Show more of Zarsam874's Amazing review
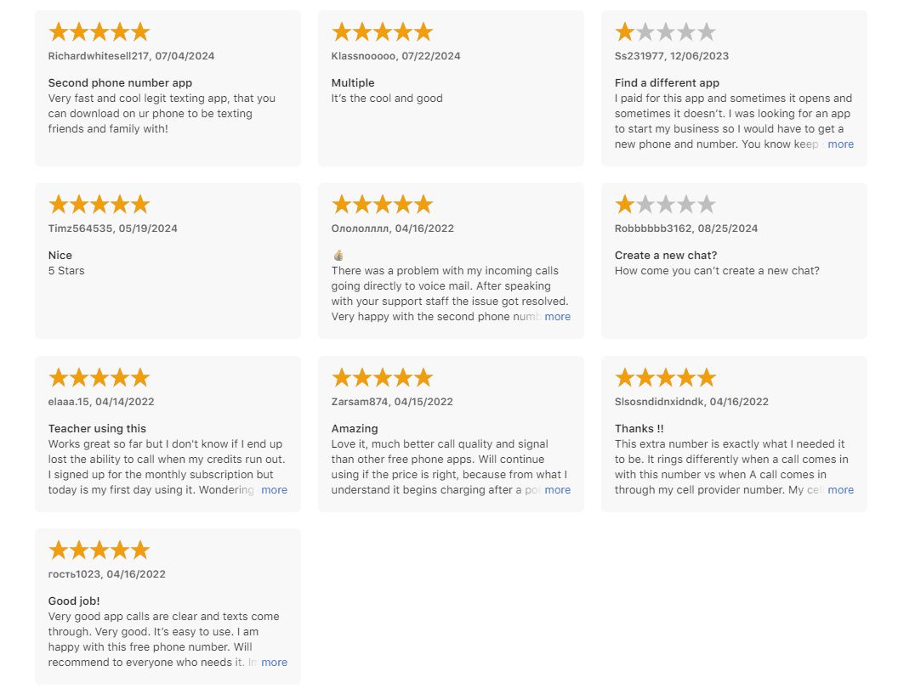This screenshot has width=898, height=694. pos(557,490)
